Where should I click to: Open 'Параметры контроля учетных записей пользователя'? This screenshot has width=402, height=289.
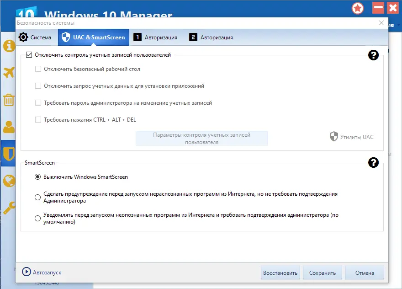click(201, 138)
